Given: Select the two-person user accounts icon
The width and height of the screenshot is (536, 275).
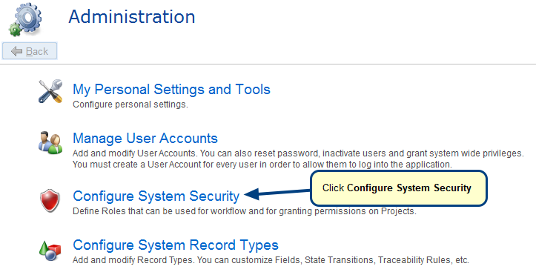Looking at the screenshot, I should tap(50, 142).
